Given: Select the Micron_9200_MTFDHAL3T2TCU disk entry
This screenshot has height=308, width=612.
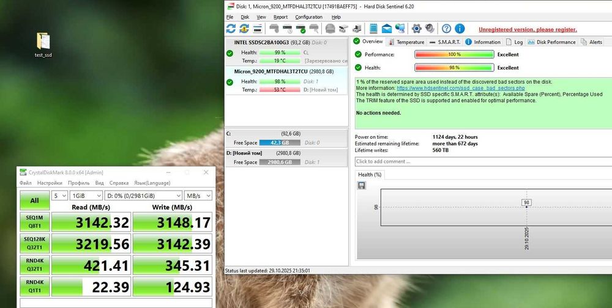Looking at the screenshot, I should click(x=286, y=81).
